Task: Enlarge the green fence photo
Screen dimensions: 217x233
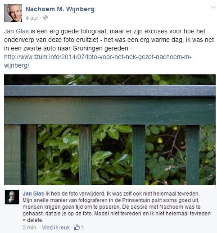Action: click(x=110, y=130)
